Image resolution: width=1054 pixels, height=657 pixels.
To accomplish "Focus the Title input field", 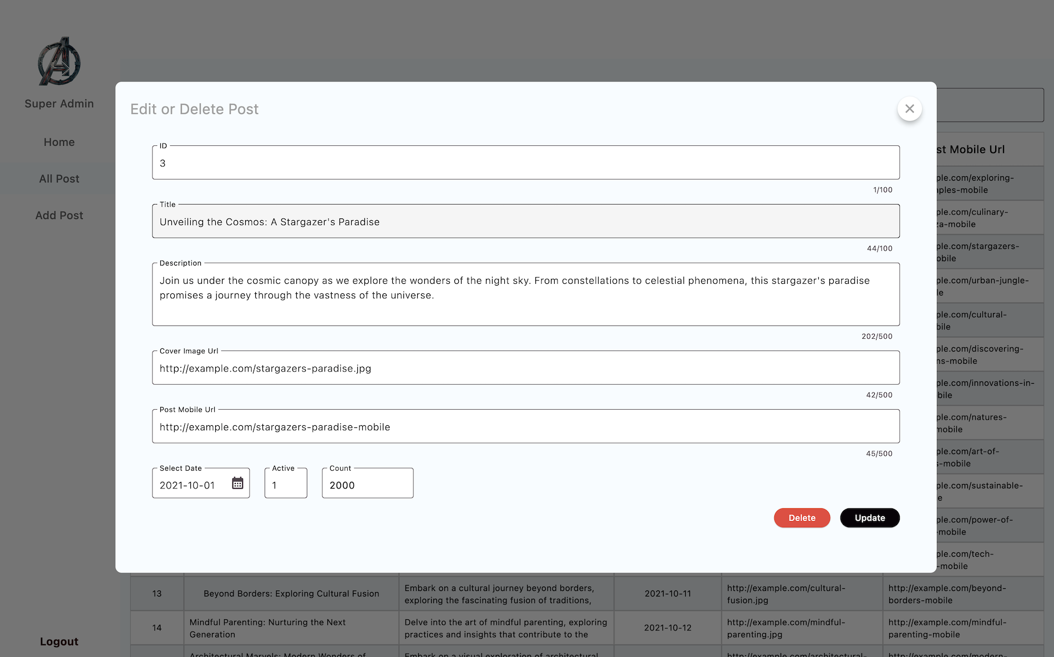I will (x=525, y=222).
